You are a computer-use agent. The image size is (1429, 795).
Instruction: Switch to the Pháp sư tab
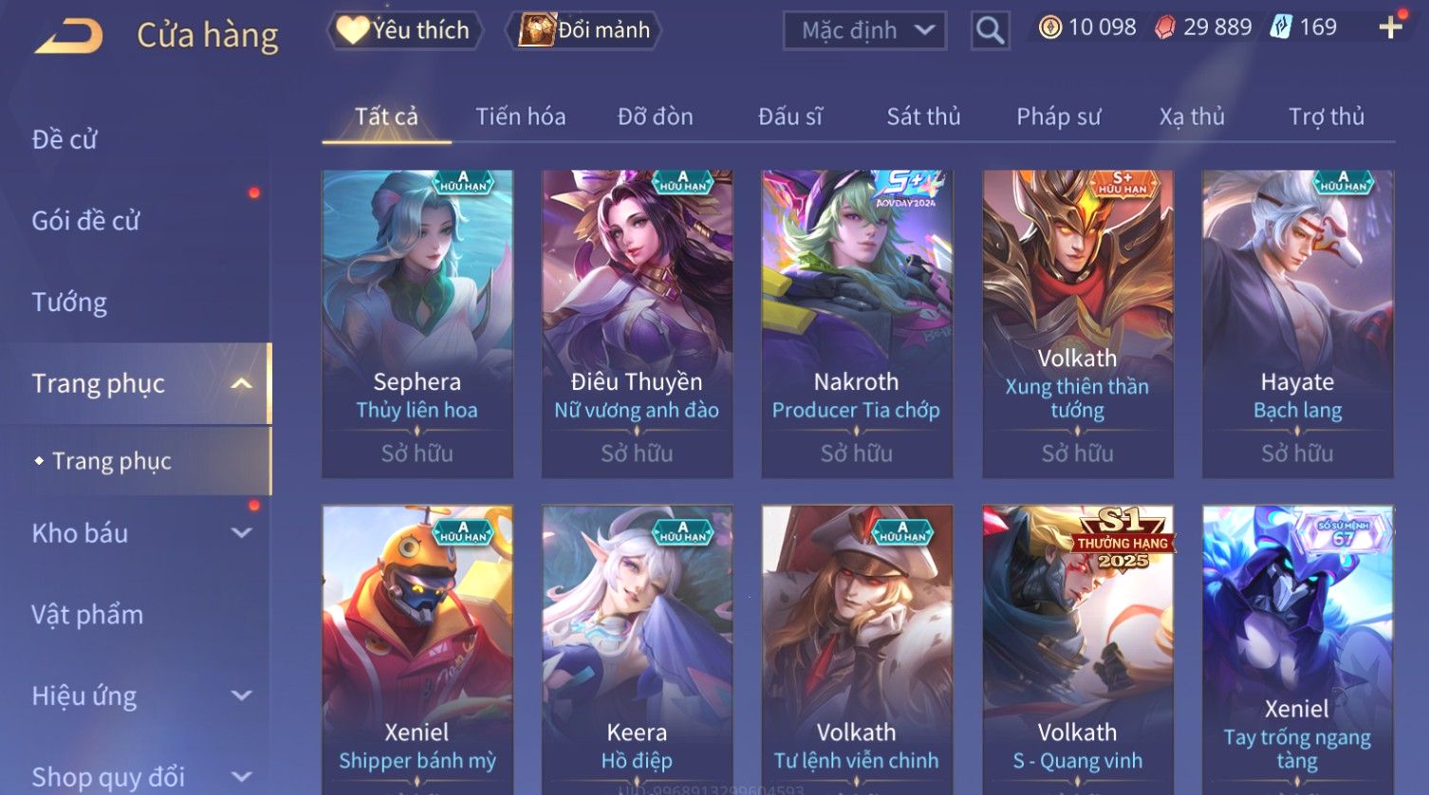[x=1058, y=117]
